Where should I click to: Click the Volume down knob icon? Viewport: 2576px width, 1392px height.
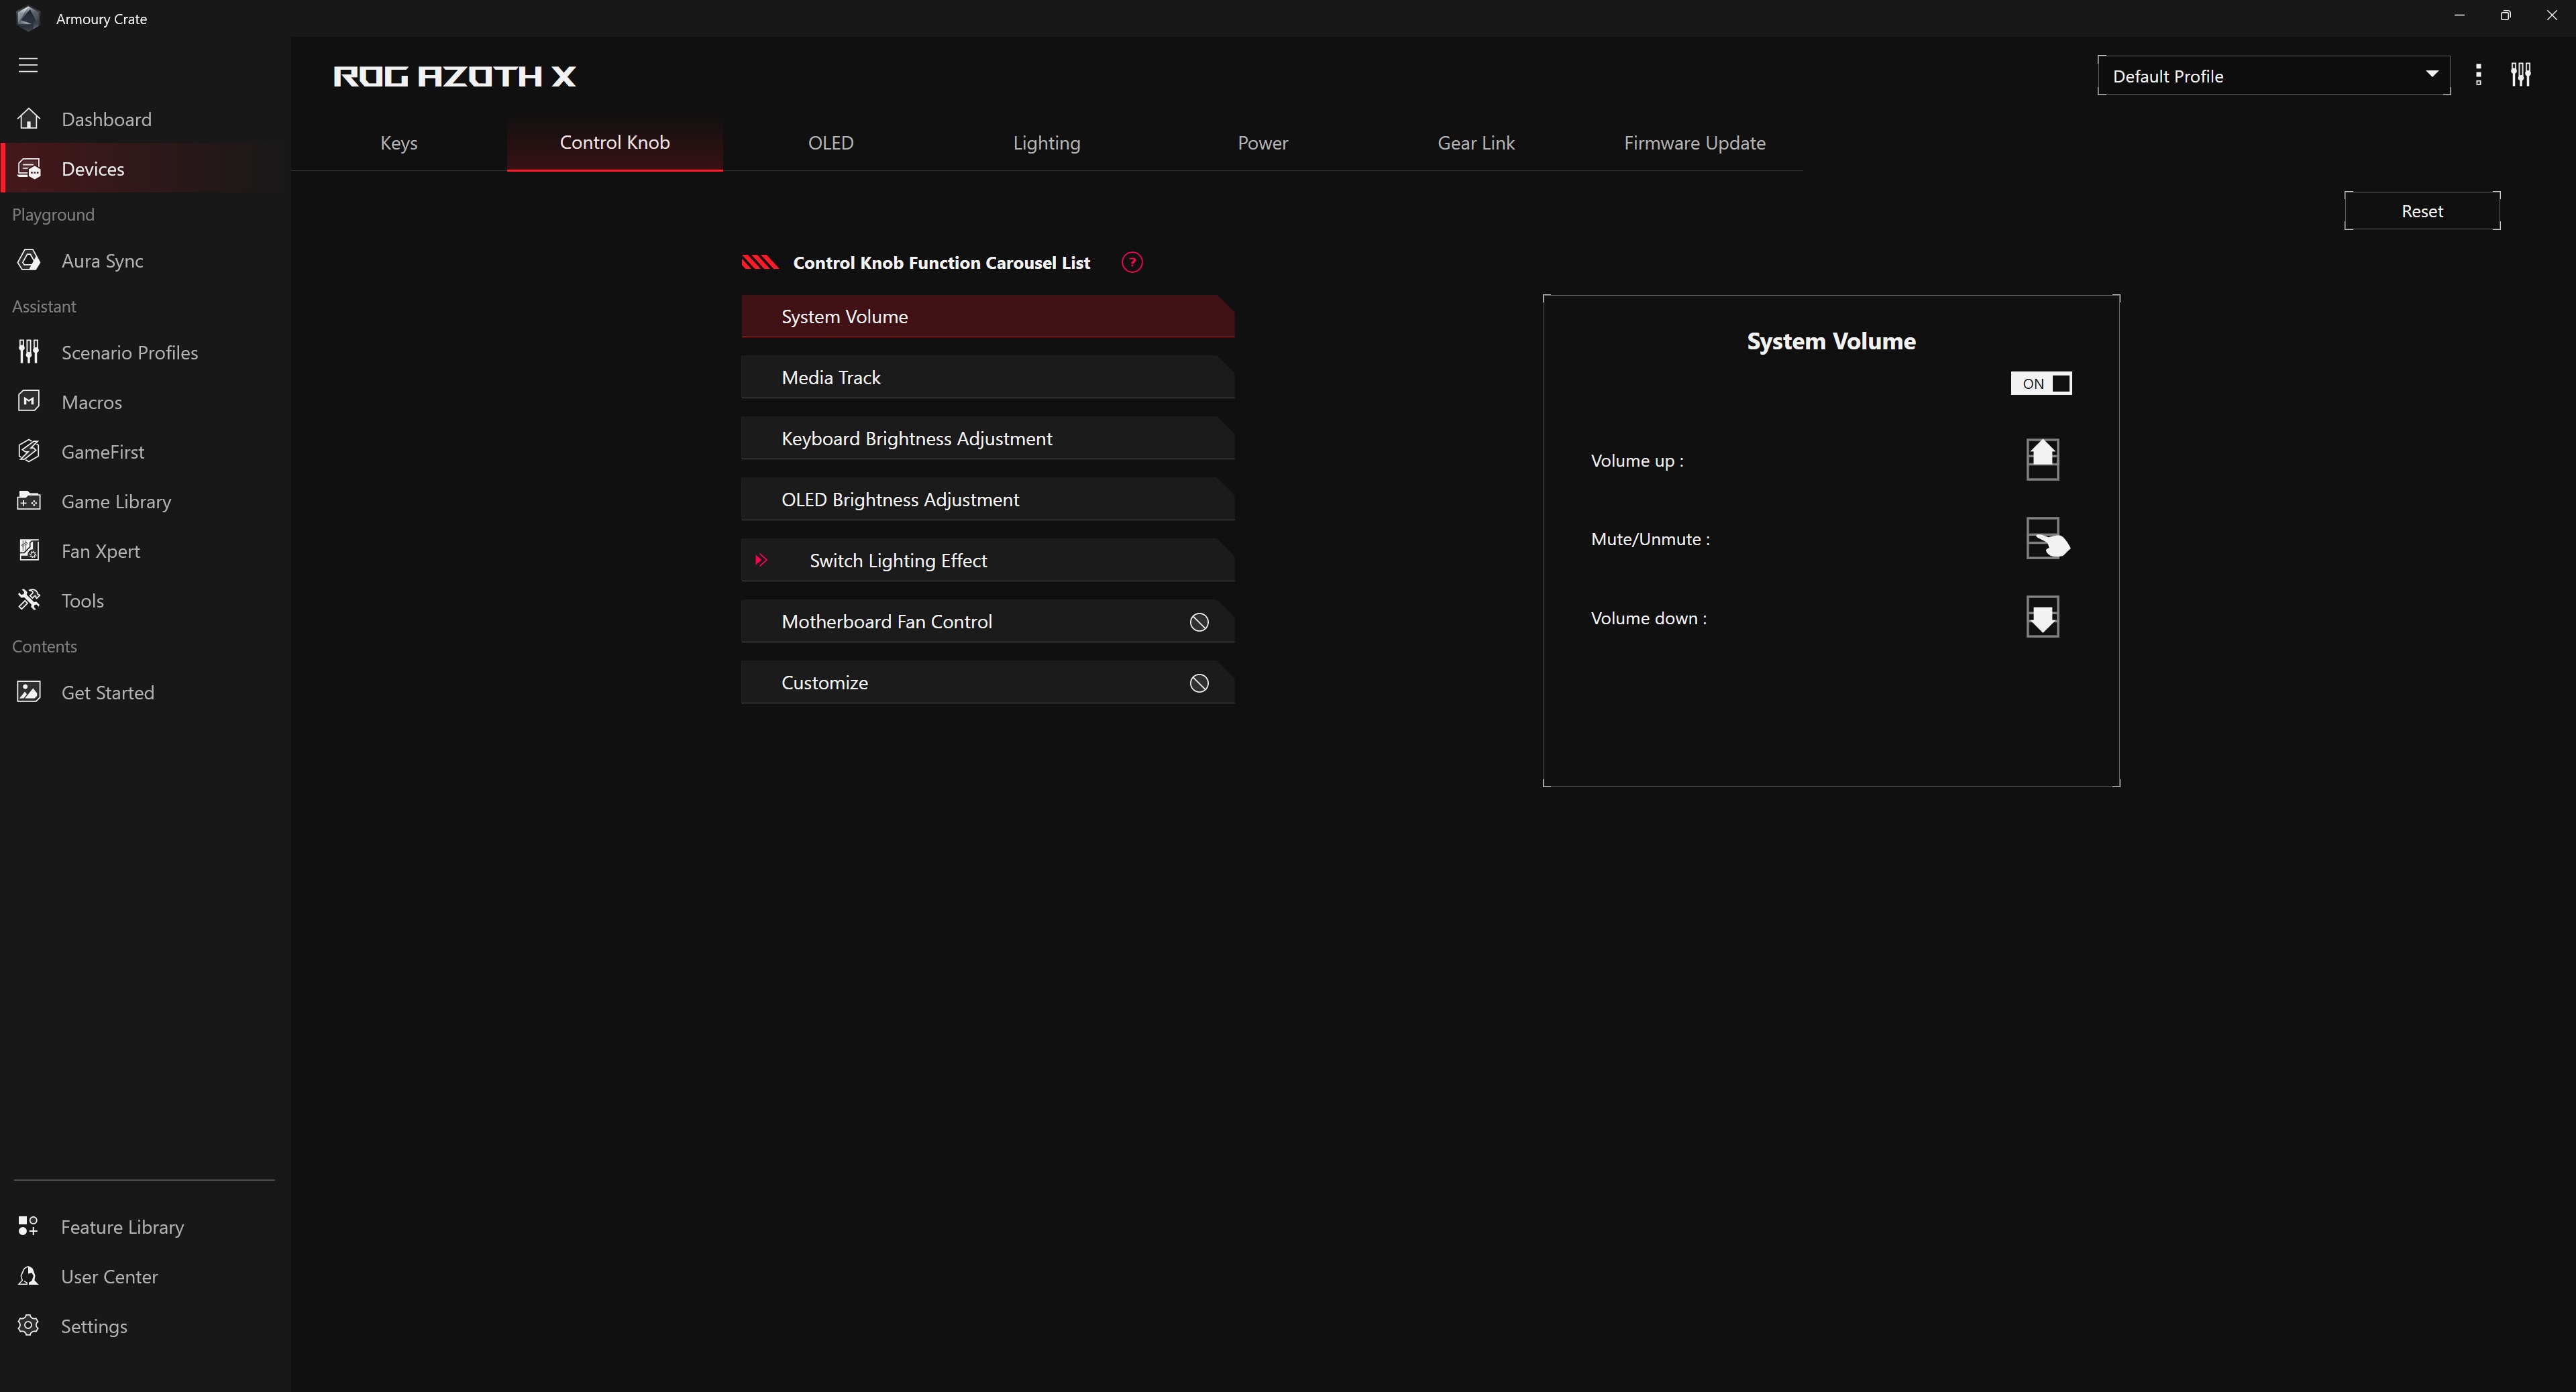[2042, 617]
